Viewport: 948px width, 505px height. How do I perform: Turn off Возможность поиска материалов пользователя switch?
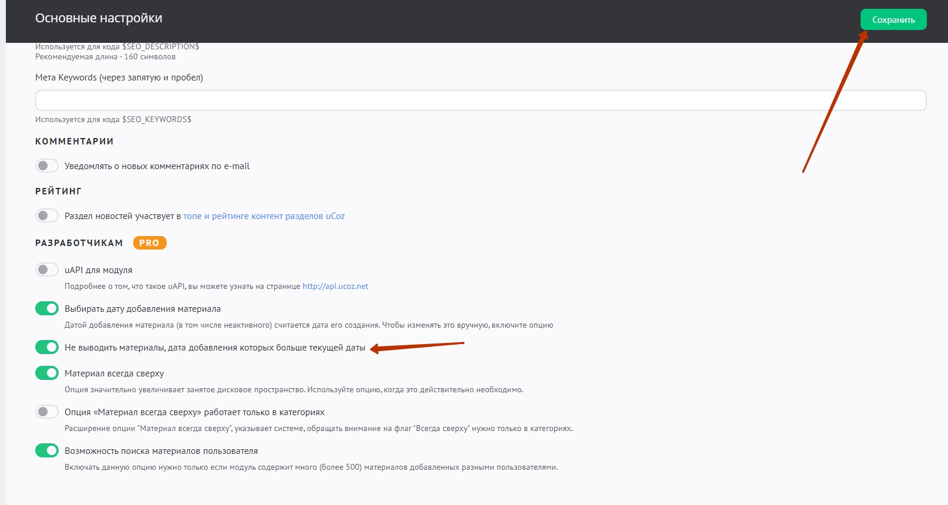click(47, 451)
